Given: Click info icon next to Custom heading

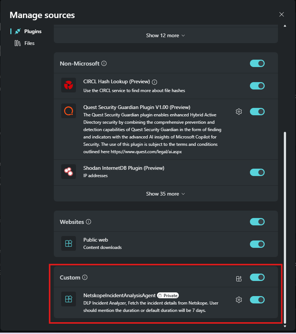Looking at the screenshot, I should 85,277.
